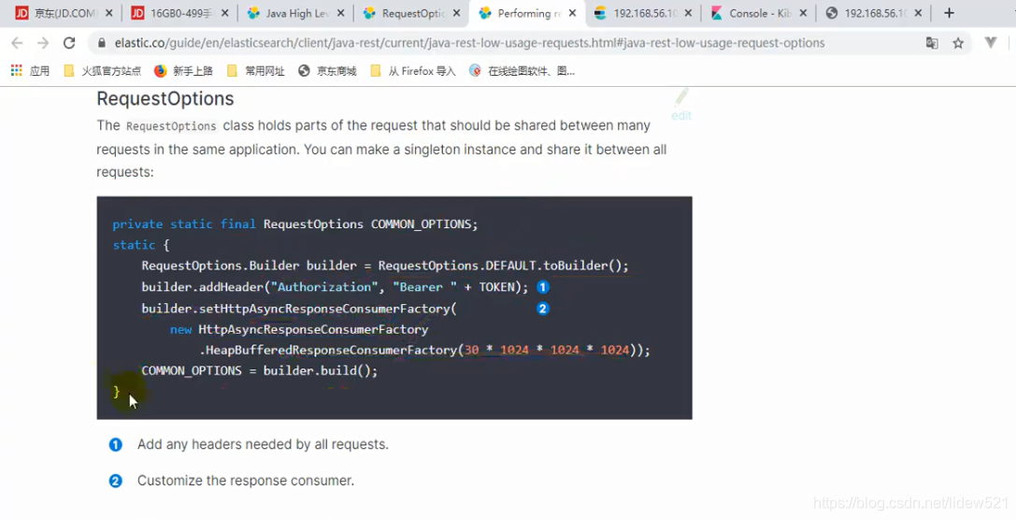Viewport: 1016px width, 520px height.
Task: Click the edit link beside heading
Action: tap(681, 115)
